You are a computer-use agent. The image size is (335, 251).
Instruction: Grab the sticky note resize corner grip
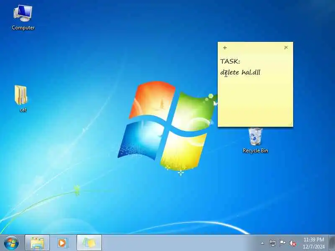coord(291,124)
